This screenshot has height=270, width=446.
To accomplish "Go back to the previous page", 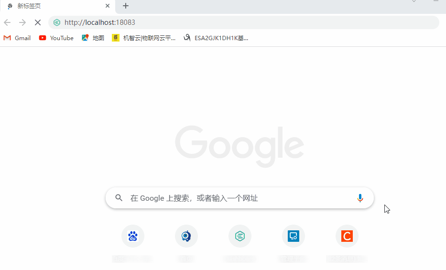I will [x=7, y=22].
